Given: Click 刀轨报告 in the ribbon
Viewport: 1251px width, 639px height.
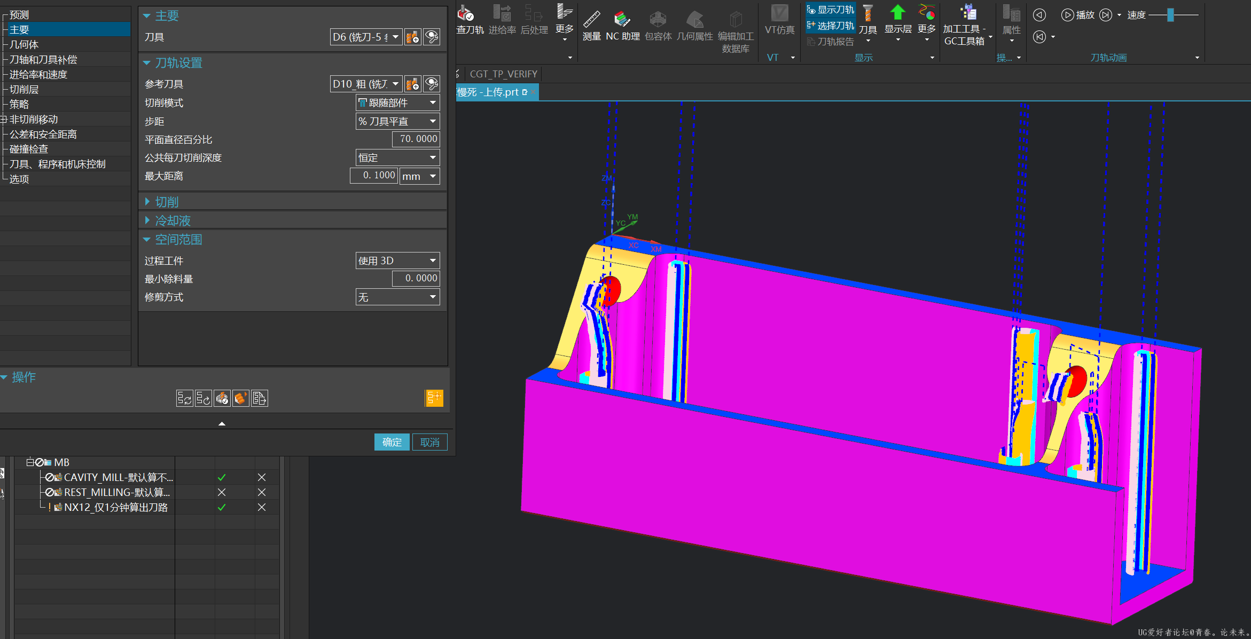Looking at the screenshot, I should pos(831,41).
